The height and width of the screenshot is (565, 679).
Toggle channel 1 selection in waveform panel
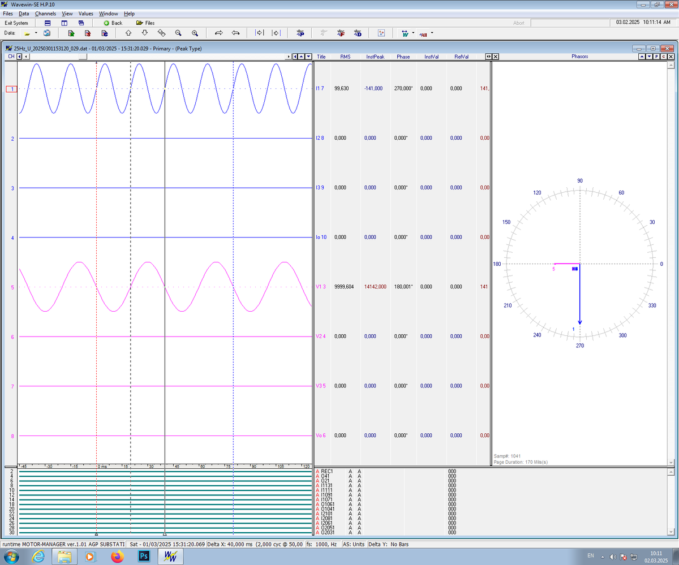coord(10,89)
